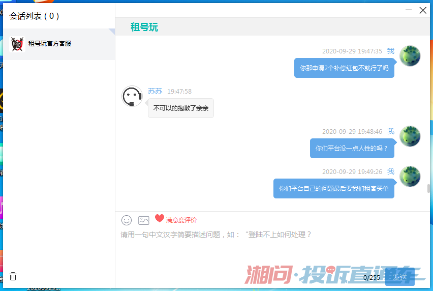Click the 你们平台没一点人性的吗 message bubble
The width and height of the screenshot is (433, 291).
[352, 149]
